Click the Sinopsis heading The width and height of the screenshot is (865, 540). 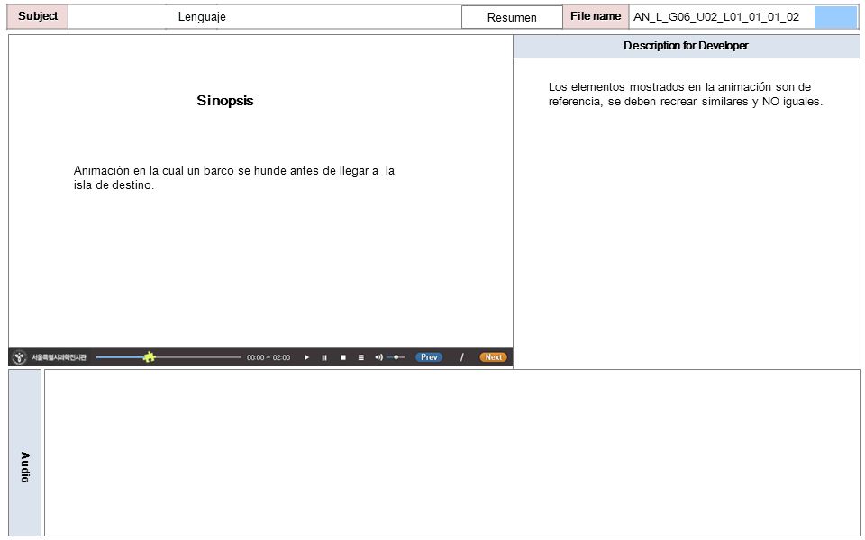(225, 101)
